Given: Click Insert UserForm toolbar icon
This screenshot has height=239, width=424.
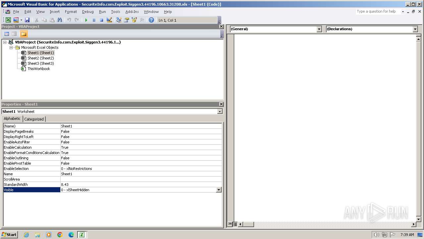Looking at the screenshot, I should click(x=16, y=20).
